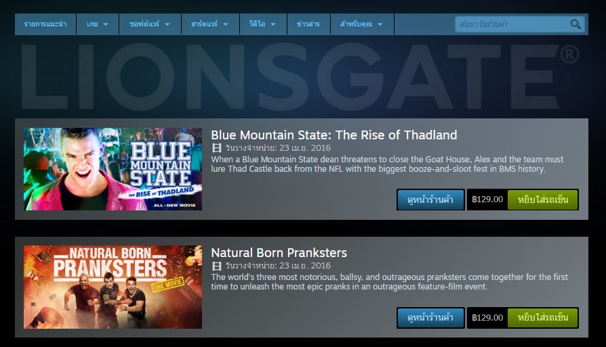Go to the ข่าวสาร tab

308,24
